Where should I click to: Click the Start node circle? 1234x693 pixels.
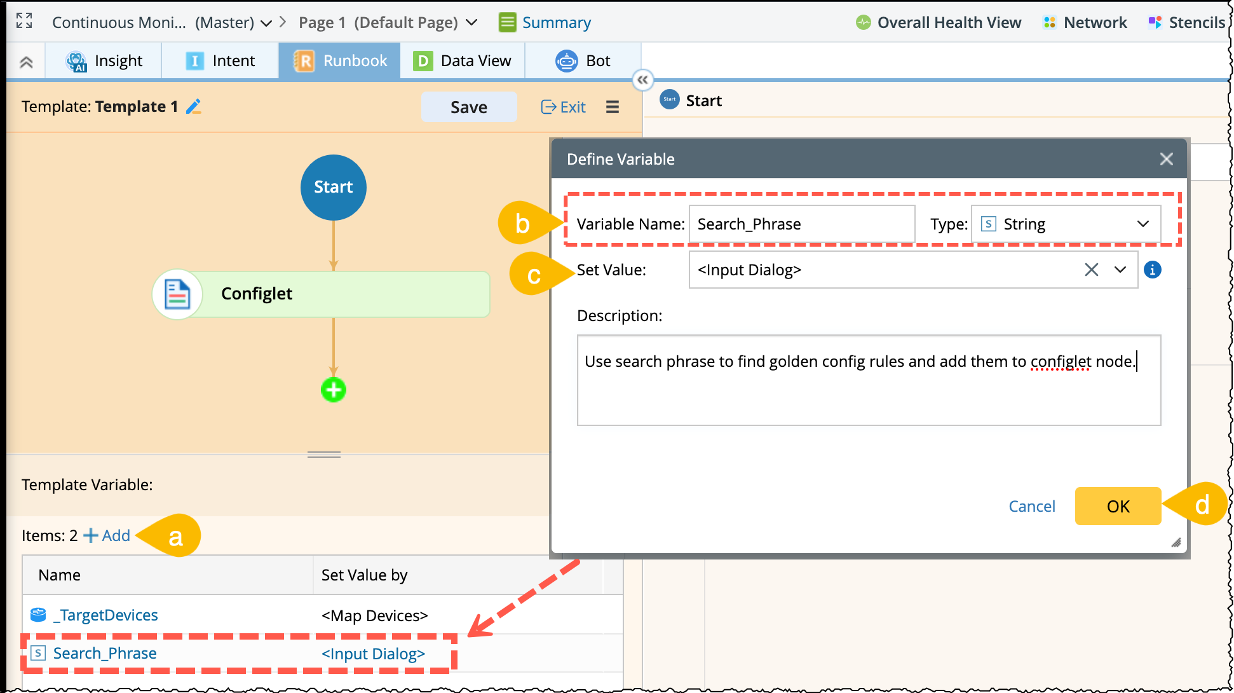coord(333,188)
